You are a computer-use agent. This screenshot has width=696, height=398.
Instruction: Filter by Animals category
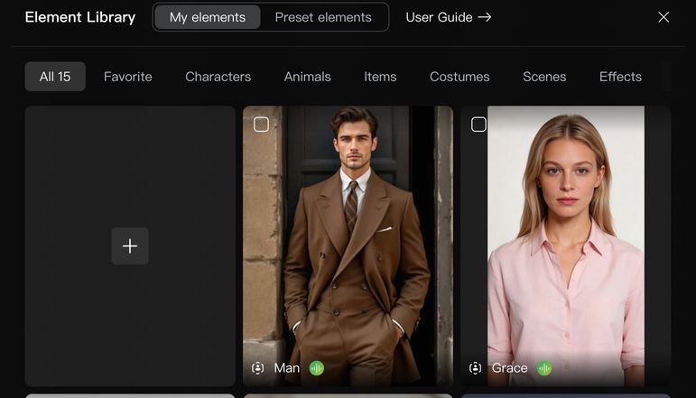point(308,77)
